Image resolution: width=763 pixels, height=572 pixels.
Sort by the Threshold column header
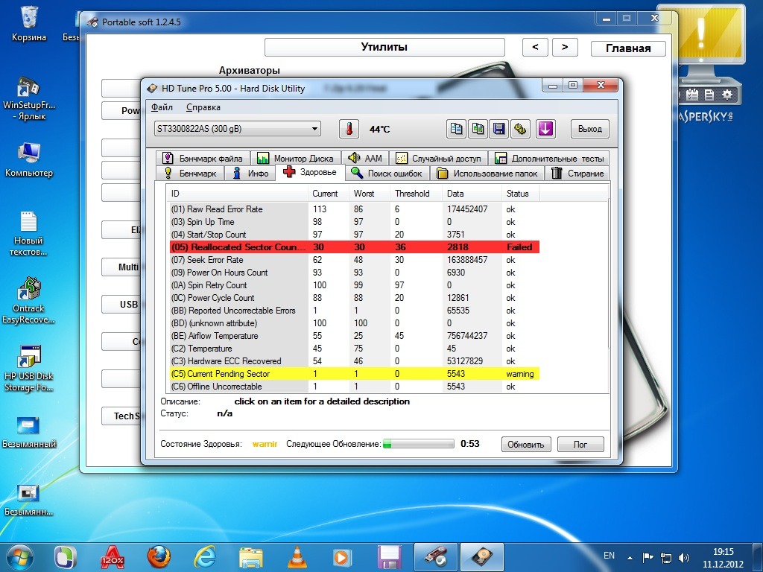coord(416,194)
